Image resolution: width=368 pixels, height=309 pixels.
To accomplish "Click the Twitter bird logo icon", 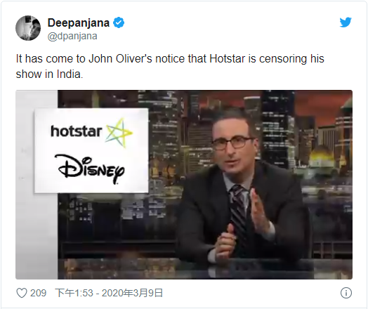I will pyautogui.click(x=346, y=22).
